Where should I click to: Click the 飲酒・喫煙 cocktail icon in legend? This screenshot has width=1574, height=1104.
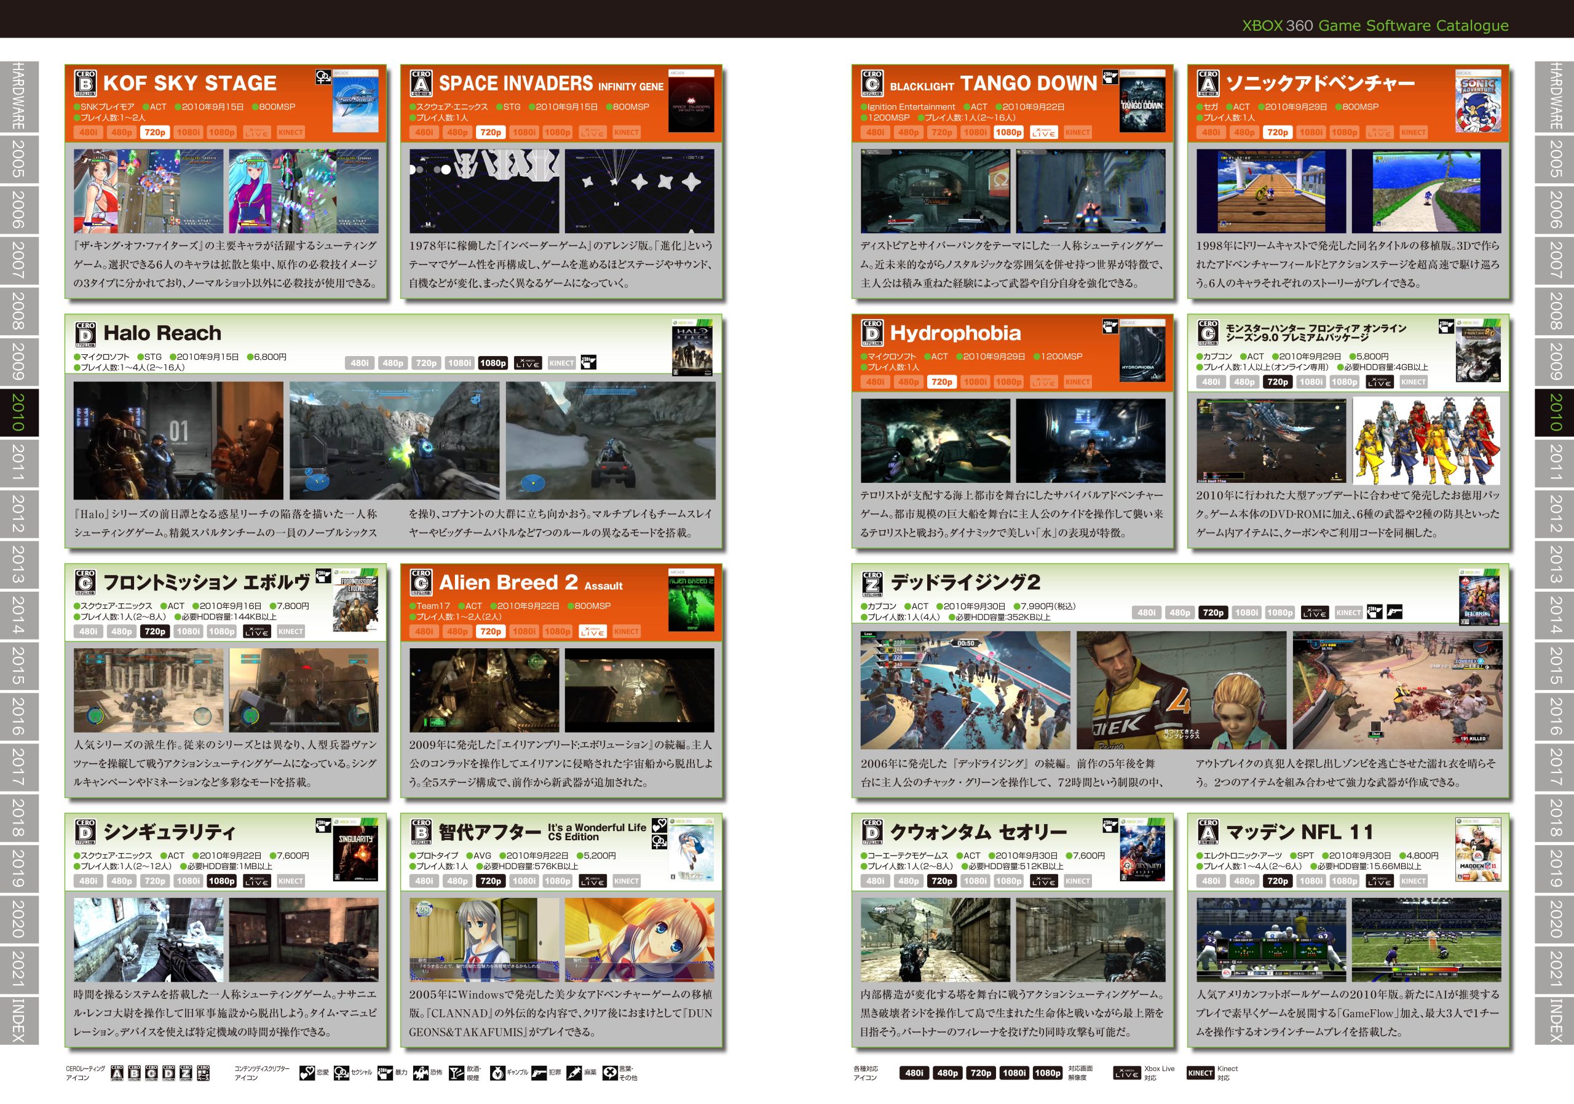point(457,1073)
